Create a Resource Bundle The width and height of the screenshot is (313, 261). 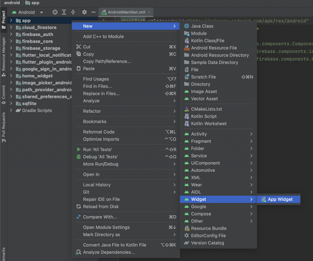click(x=218, y=228)
